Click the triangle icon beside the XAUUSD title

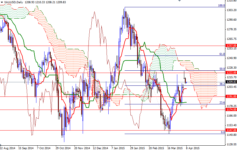(2, 2)
